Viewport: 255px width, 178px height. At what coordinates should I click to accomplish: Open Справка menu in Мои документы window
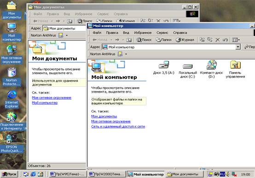[121, 14]
